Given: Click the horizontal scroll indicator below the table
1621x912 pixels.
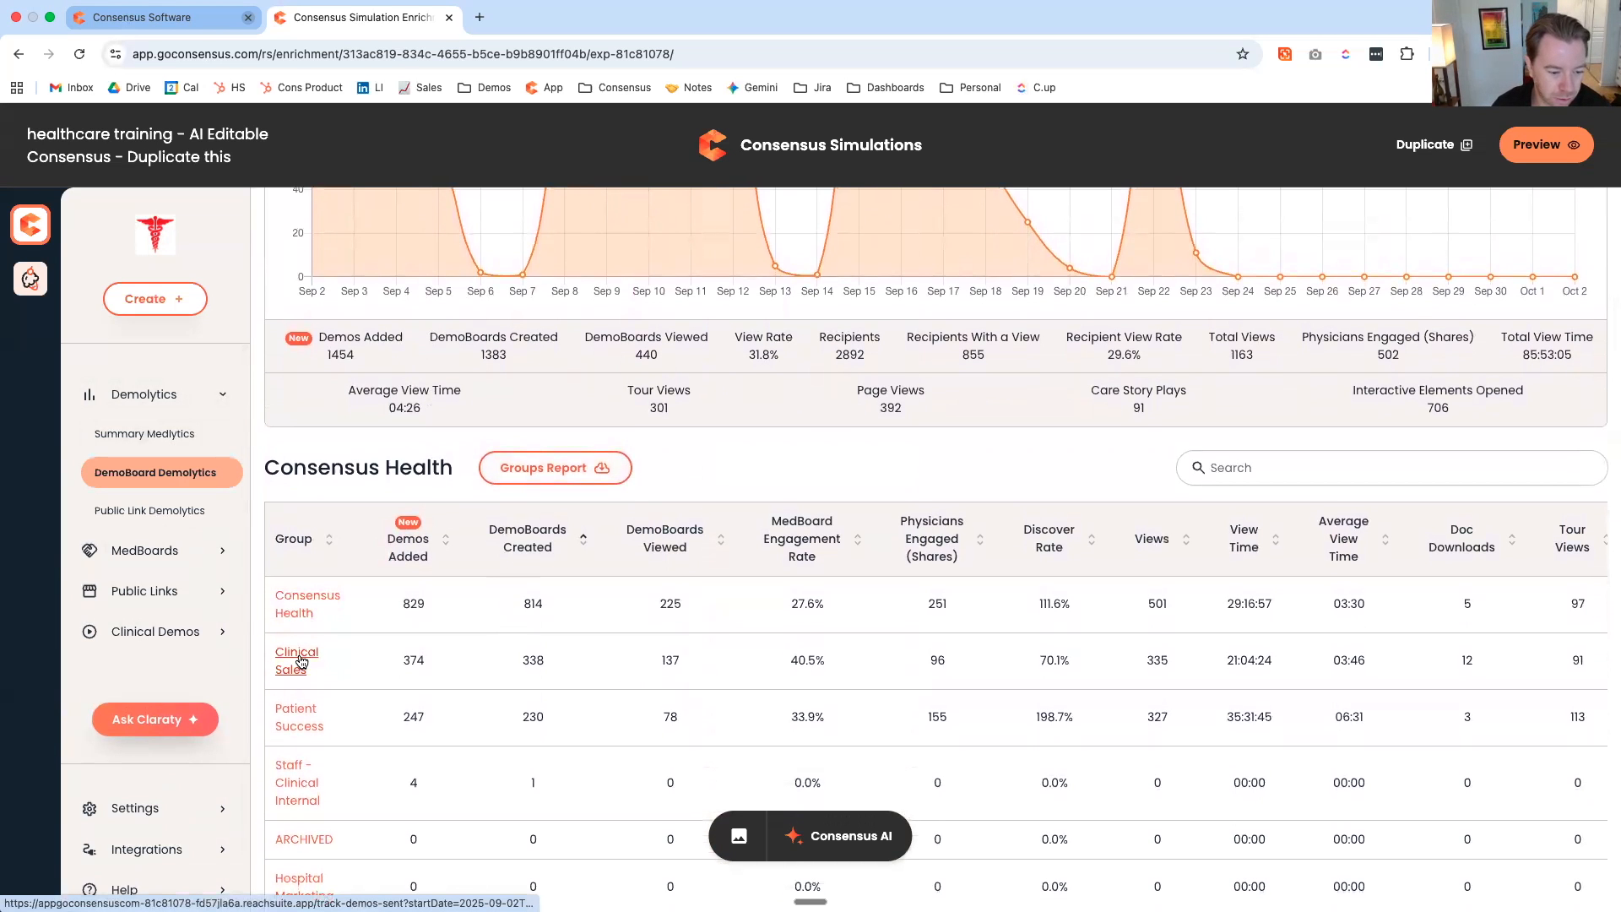Looking at the screenshot, I should point(809,902).
